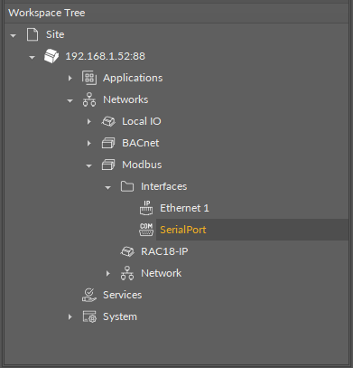The image size is (353, 368).
Task: Collapse the Networks node arrow
Action: tap(70, 101)
